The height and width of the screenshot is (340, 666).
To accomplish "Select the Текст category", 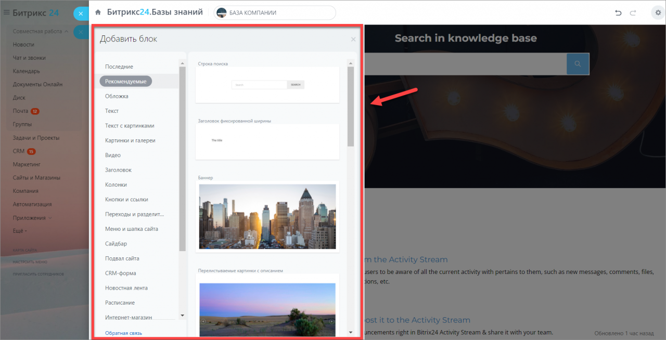I will (112, 111).
